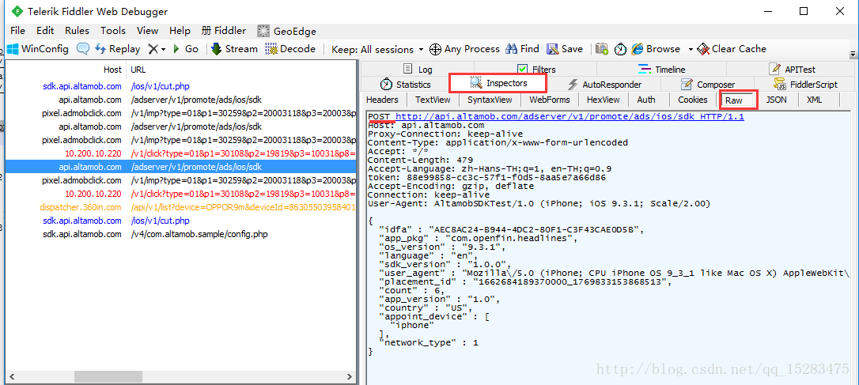Open the Browse dropdown arrow
The height and width of the screenshot is (385, 859).
691,49
